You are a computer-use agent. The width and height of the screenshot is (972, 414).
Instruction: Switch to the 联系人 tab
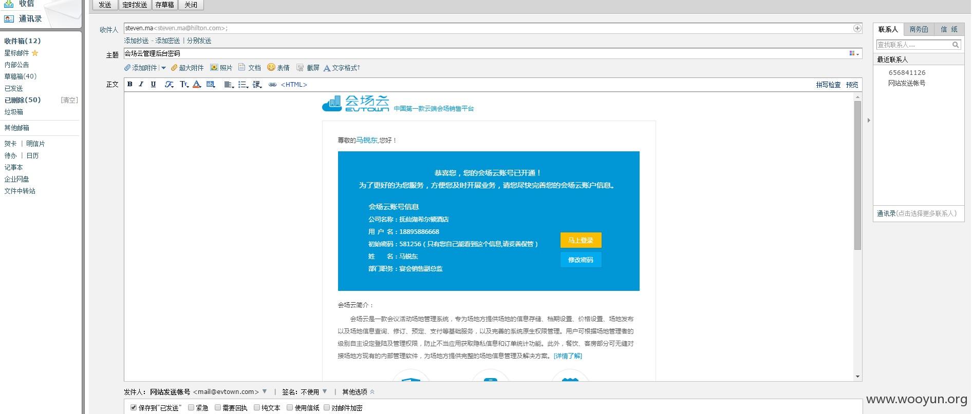point(888,29)
